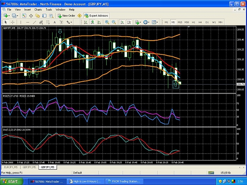The image size is (247, 185).
Task: Click the chart document icon beside File
Action: pyautogui.click(x=4, y=9)
